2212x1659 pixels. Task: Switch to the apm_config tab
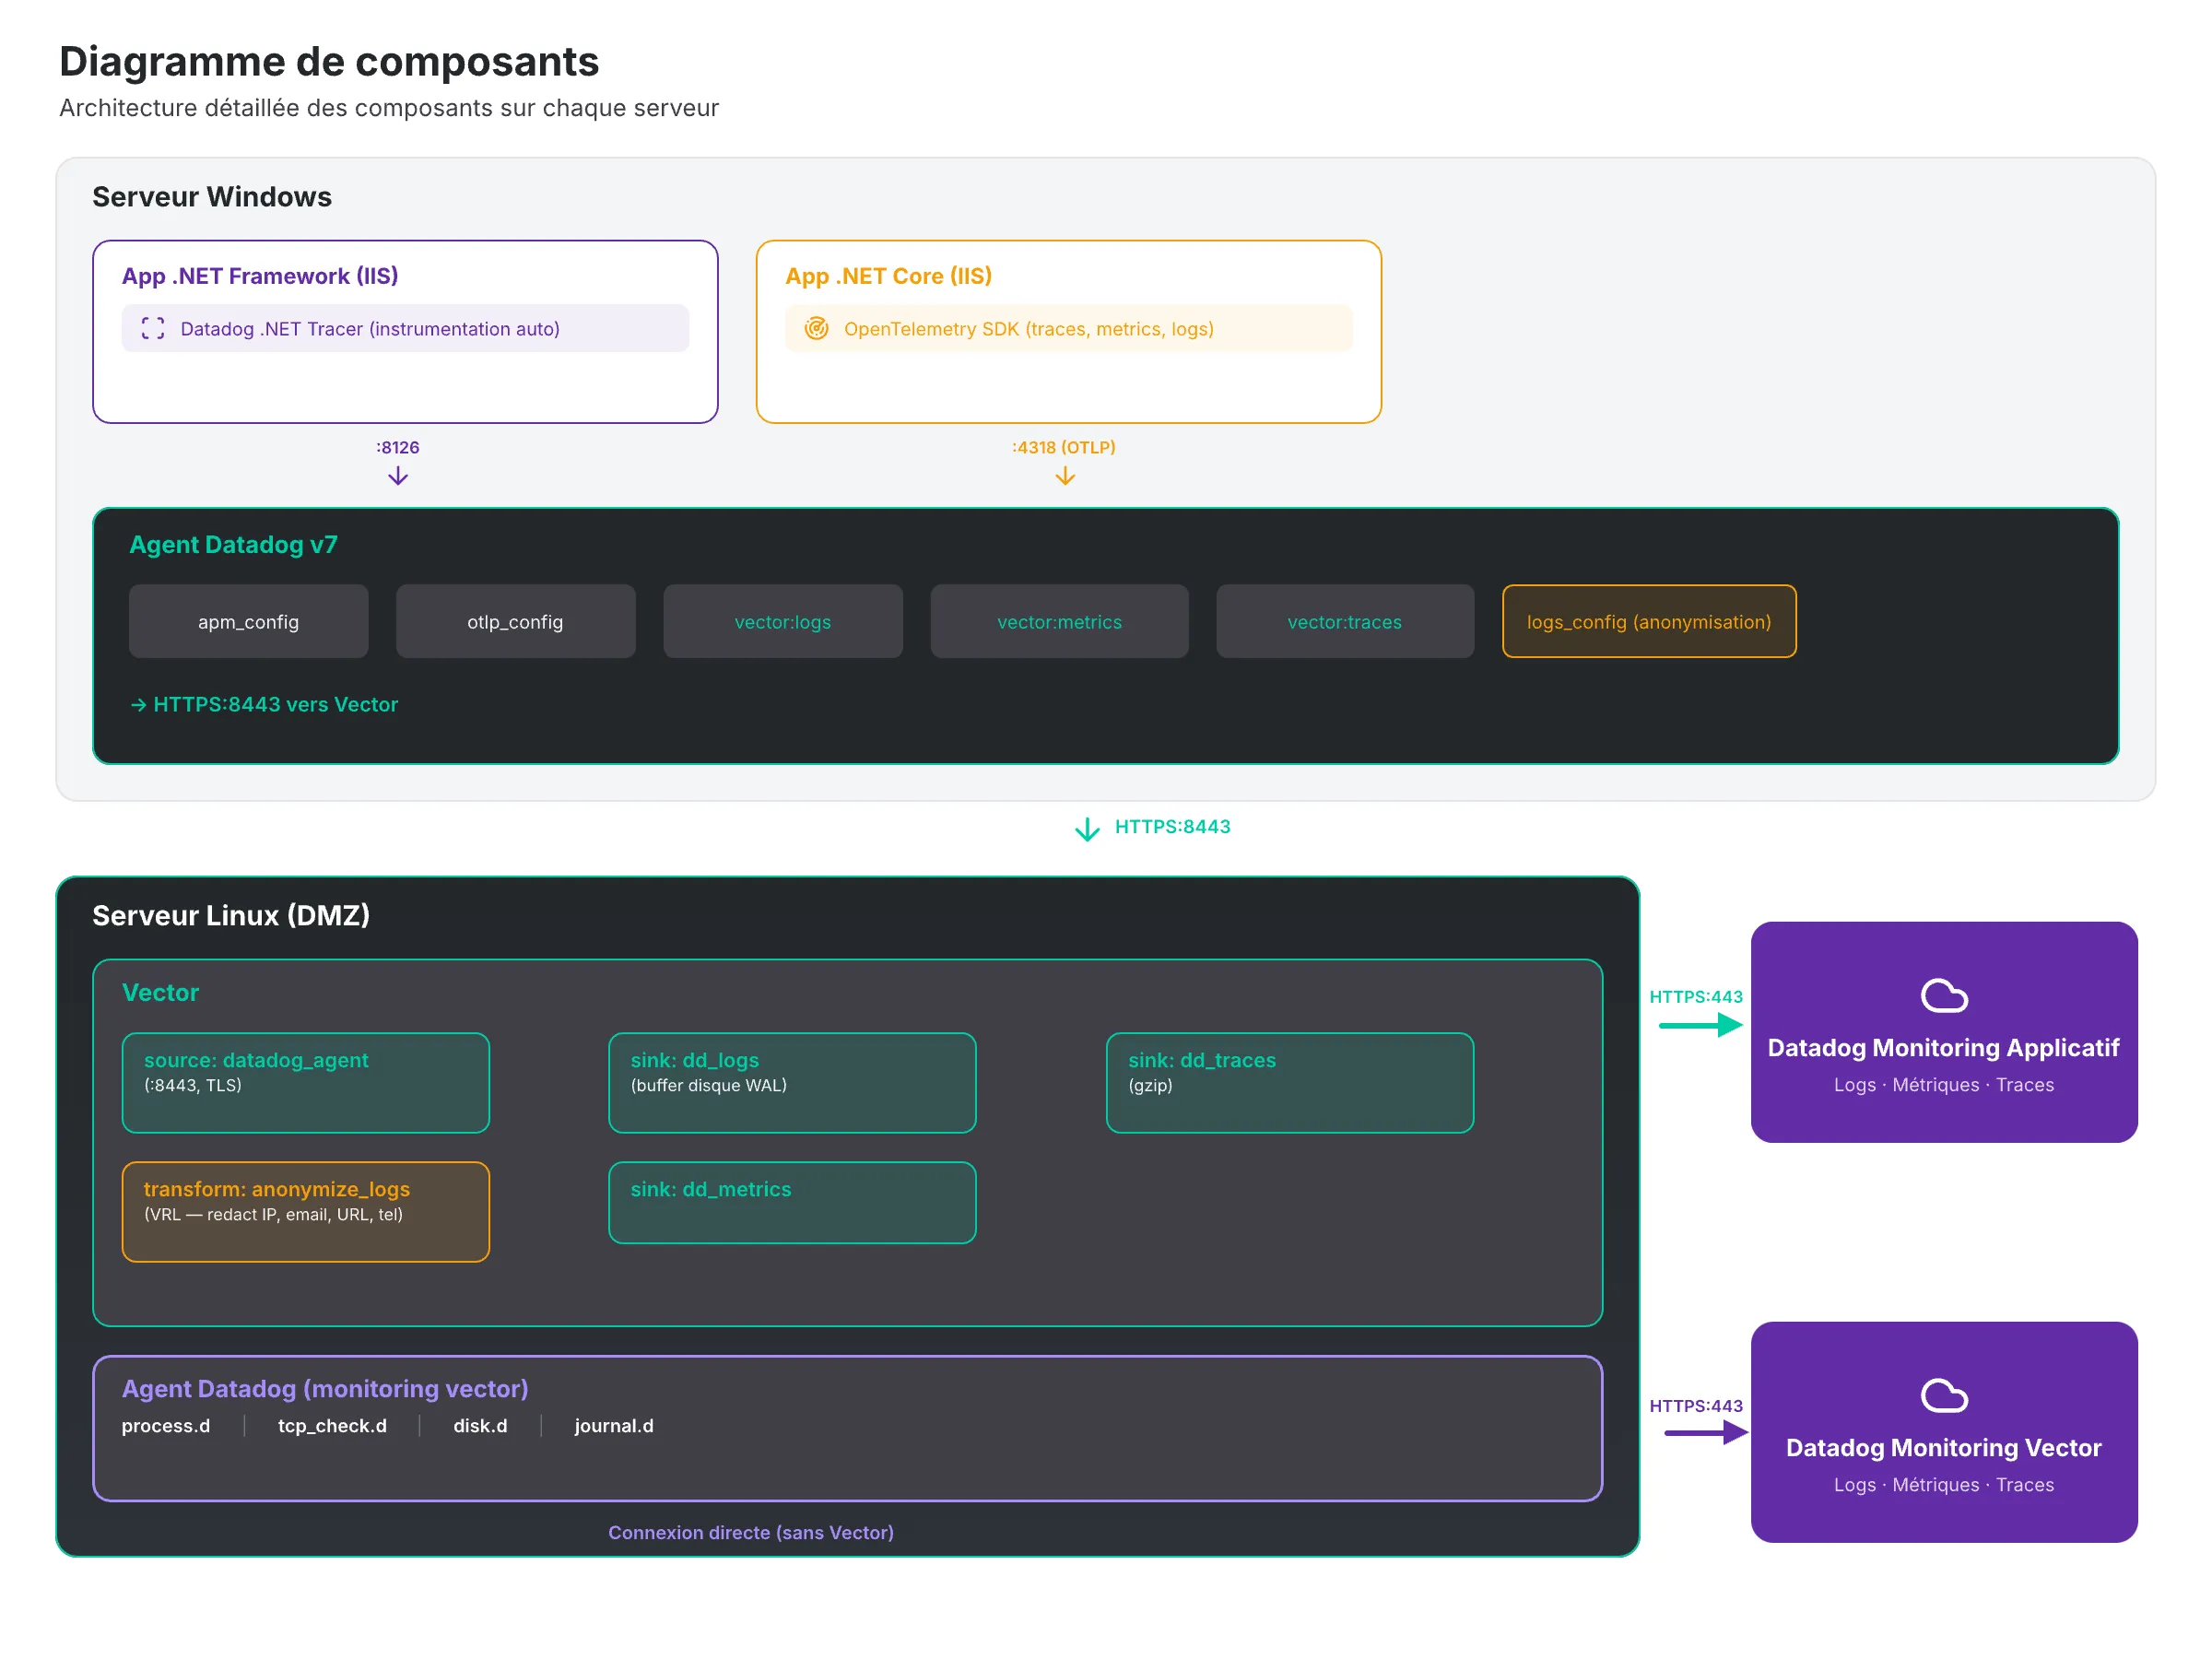pyautogui.click(x=248, y=621)
